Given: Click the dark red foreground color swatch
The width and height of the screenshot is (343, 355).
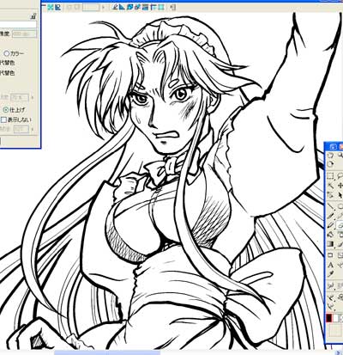Looking at the screenshot, I should click(329, 317).
